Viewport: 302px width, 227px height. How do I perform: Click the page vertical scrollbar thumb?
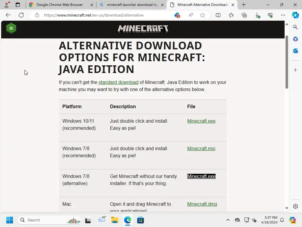[287, 62]
